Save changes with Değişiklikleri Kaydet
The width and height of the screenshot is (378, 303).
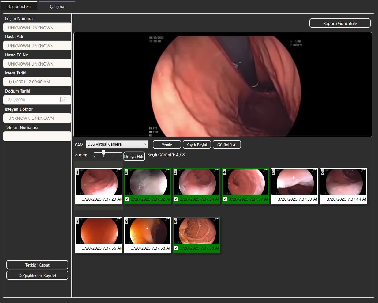[37, 275]
